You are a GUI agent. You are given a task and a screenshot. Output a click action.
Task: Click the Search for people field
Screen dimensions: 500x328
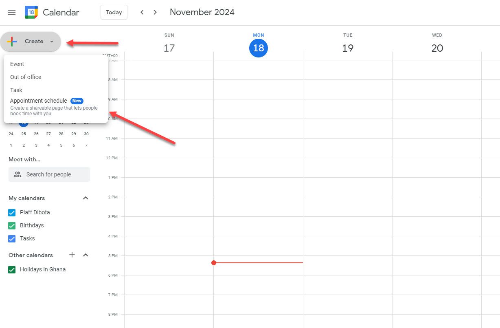(x=49, y=174)
